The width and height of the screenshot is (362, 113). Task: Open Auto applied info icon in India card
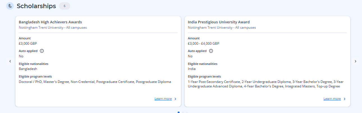(x=211, y=51)
